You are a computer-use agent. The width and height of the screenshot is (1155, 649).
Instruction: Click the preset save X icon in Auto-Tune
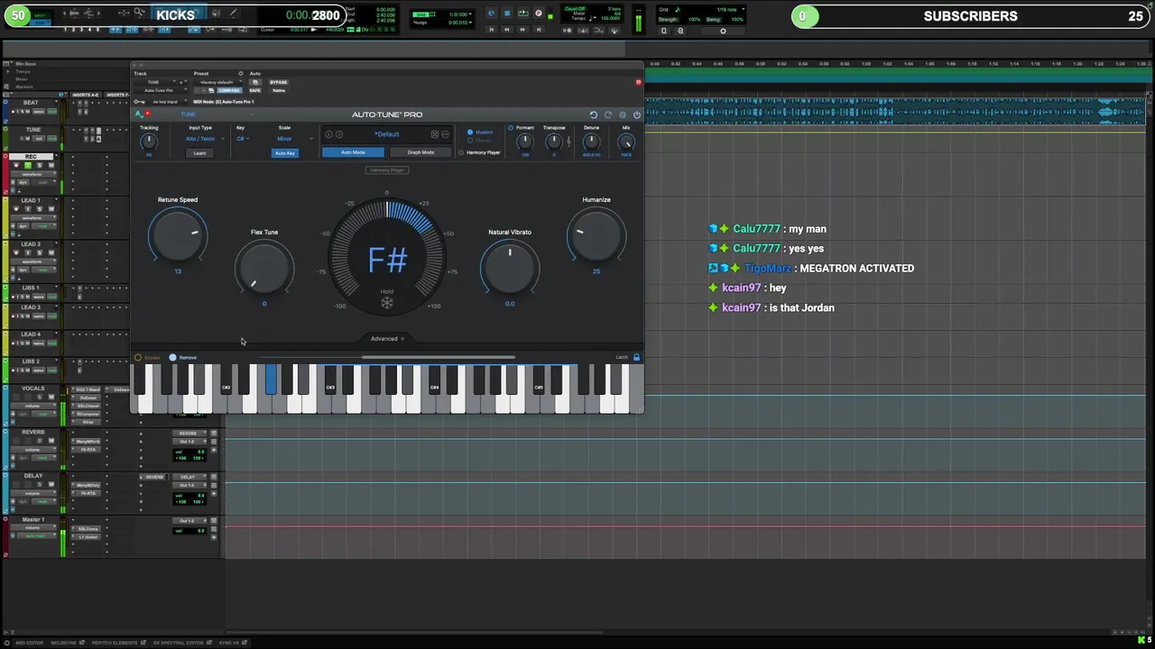tap(435, 134)
